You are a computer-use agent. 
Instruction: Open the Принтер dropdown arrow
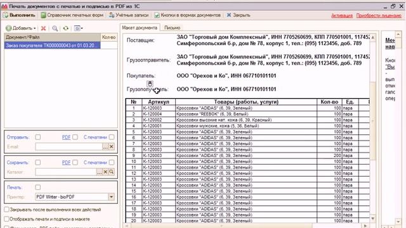click(112, 197)
